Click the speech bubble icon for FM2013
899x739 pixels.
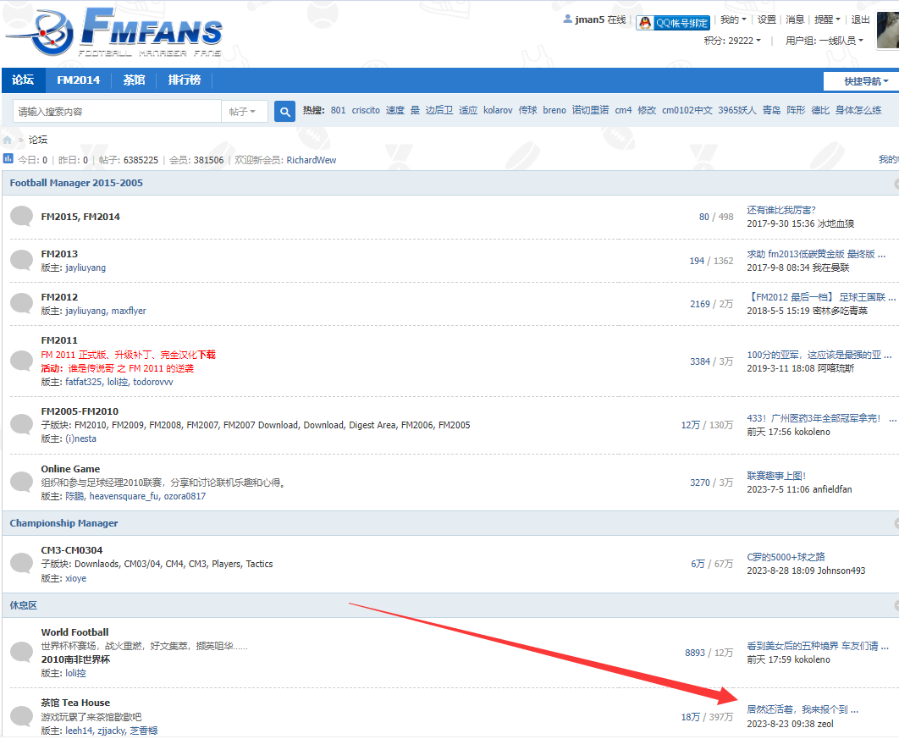pos(22,260)
